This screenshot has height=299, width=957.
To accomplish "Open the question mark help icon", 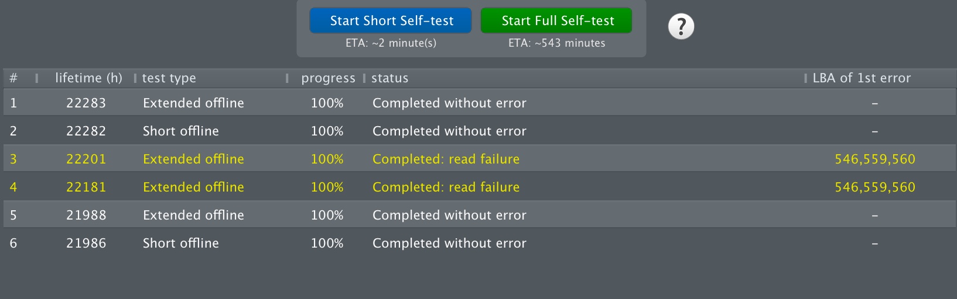I will pos(681,27).
